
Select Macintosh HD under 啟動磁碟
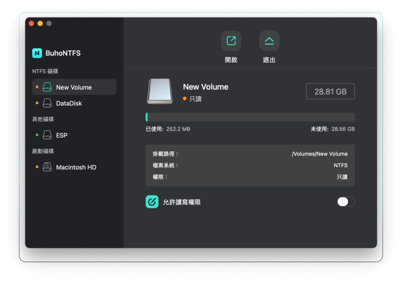76,167
